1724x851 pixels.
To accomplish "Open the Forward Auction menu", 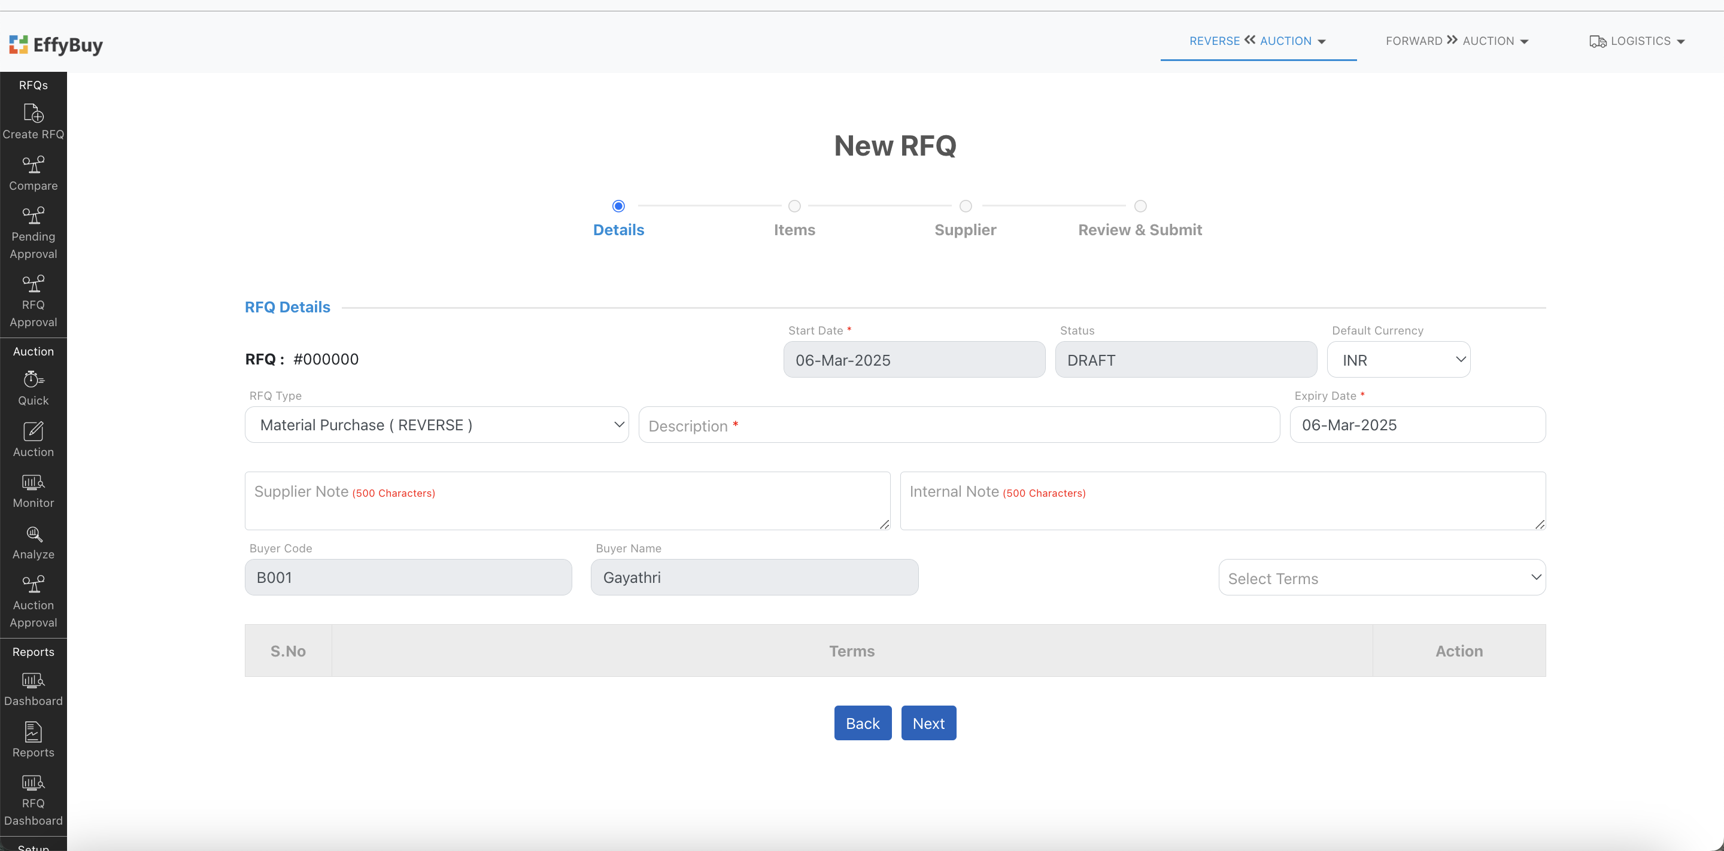I will (x=1457, y=41).
